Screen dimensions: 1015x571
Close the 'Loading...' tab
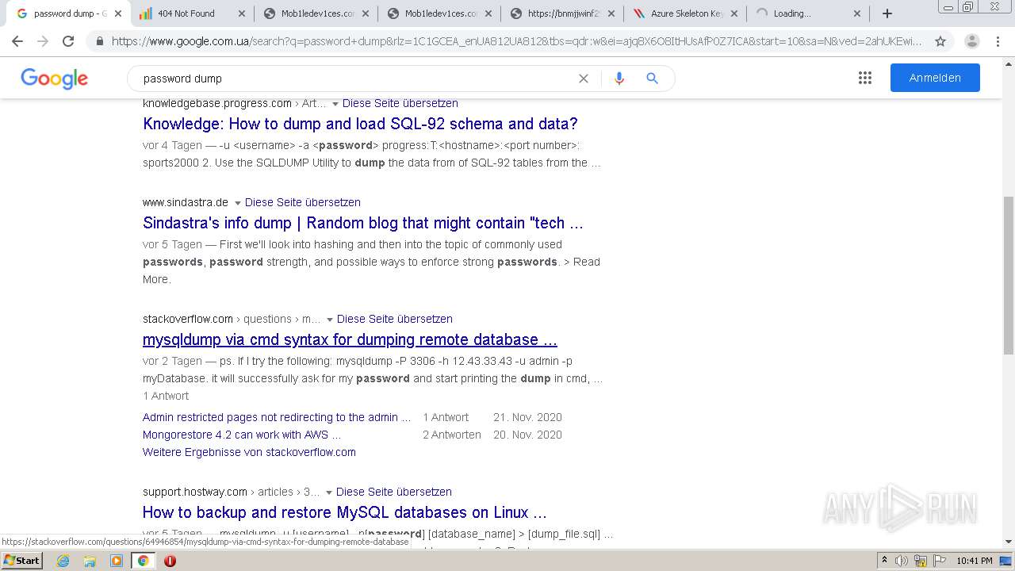857,13
